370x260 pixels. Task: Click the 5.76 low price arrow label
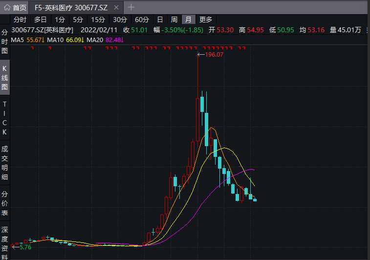tap(22, 247)
